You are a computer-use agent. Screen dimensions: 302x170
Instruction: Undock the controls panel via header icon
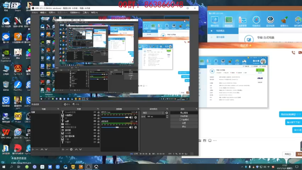click(196, 109)
